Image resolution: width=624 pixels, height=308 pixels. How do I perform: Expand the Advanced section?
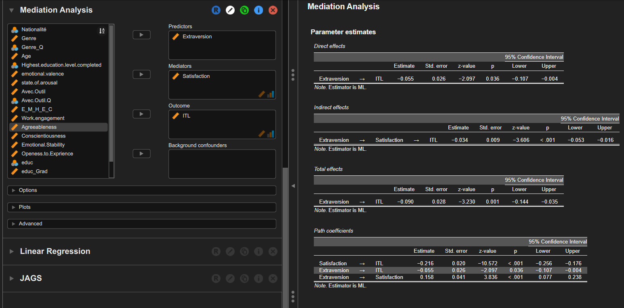(x=142, y=224)
